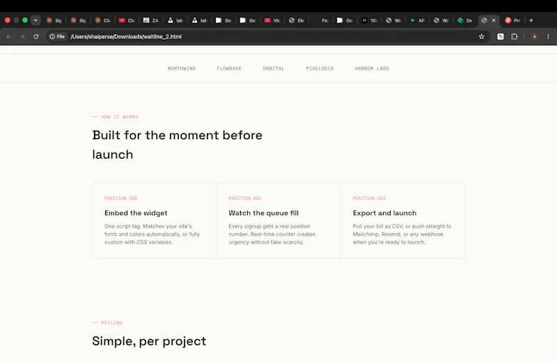557x362 pixels.
Task: Click the 'PRICING' section label
Action: tap(111, 322)
